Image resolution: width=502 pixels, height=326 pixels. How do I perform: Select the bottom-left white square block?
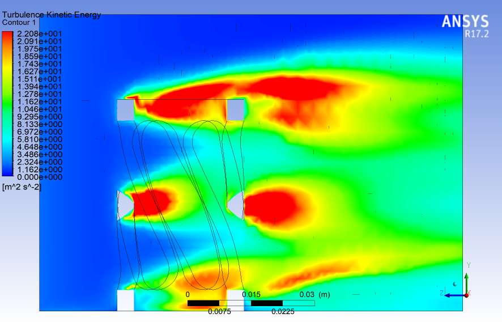pyautogui.click(x=126, y=300)
